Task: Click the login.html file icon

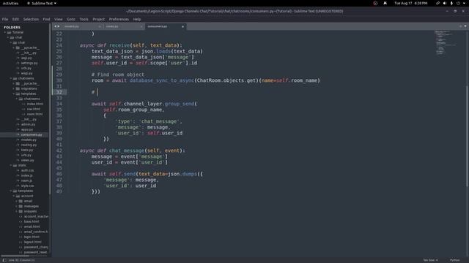Action: [x=21, y=237]
